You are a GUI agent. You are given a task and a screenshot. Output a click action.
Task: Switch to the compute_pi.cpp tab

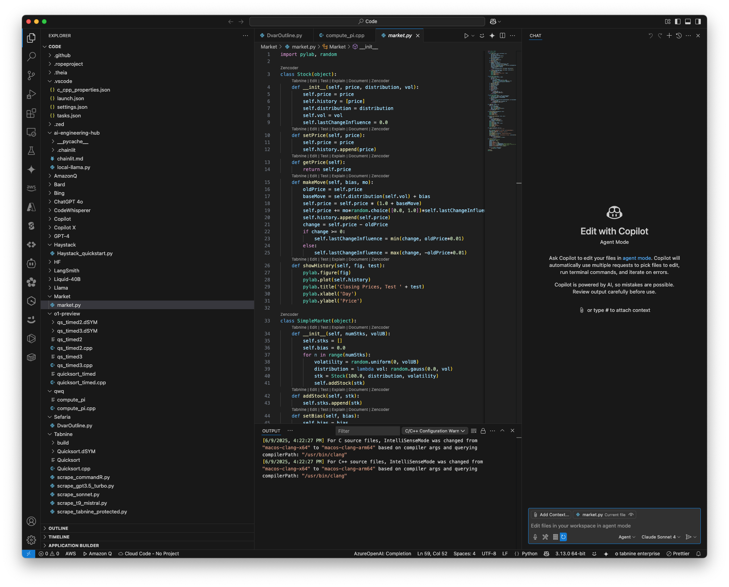[345, 36]
